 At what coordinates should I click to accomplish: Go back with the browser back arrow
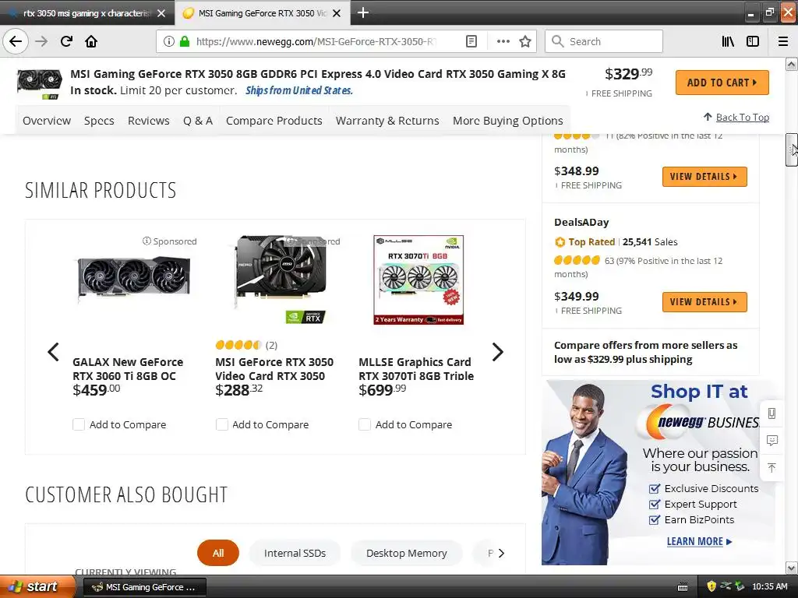coord(16,41)
